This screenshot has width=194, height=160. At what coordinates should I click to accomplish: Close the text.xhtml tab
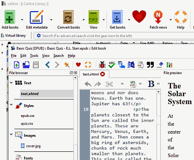[103, 74]
